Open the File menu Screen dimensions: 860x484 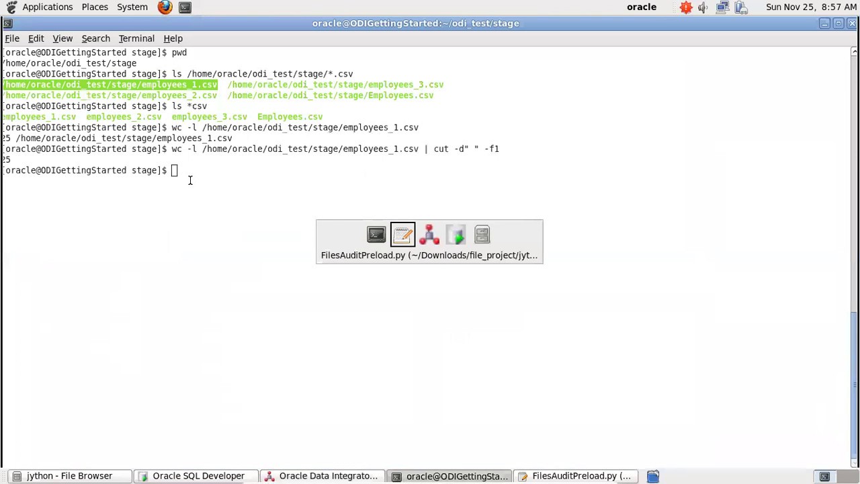point(12,38)
